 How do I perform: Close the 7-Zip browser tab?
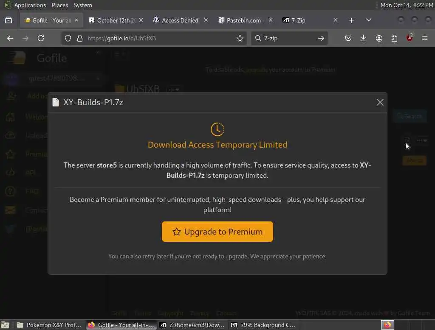336,20
